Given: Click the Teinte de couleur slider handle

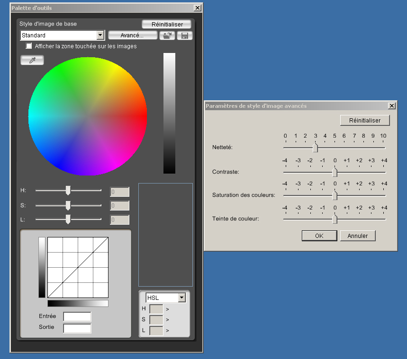Looking at the screenshot, I should (335, 219).
